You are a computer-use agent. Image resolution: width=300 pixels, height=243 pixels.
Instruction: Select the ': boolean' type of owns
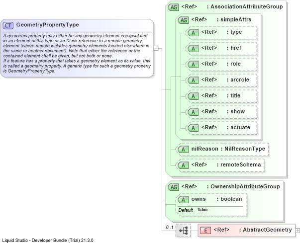[229, 199]
